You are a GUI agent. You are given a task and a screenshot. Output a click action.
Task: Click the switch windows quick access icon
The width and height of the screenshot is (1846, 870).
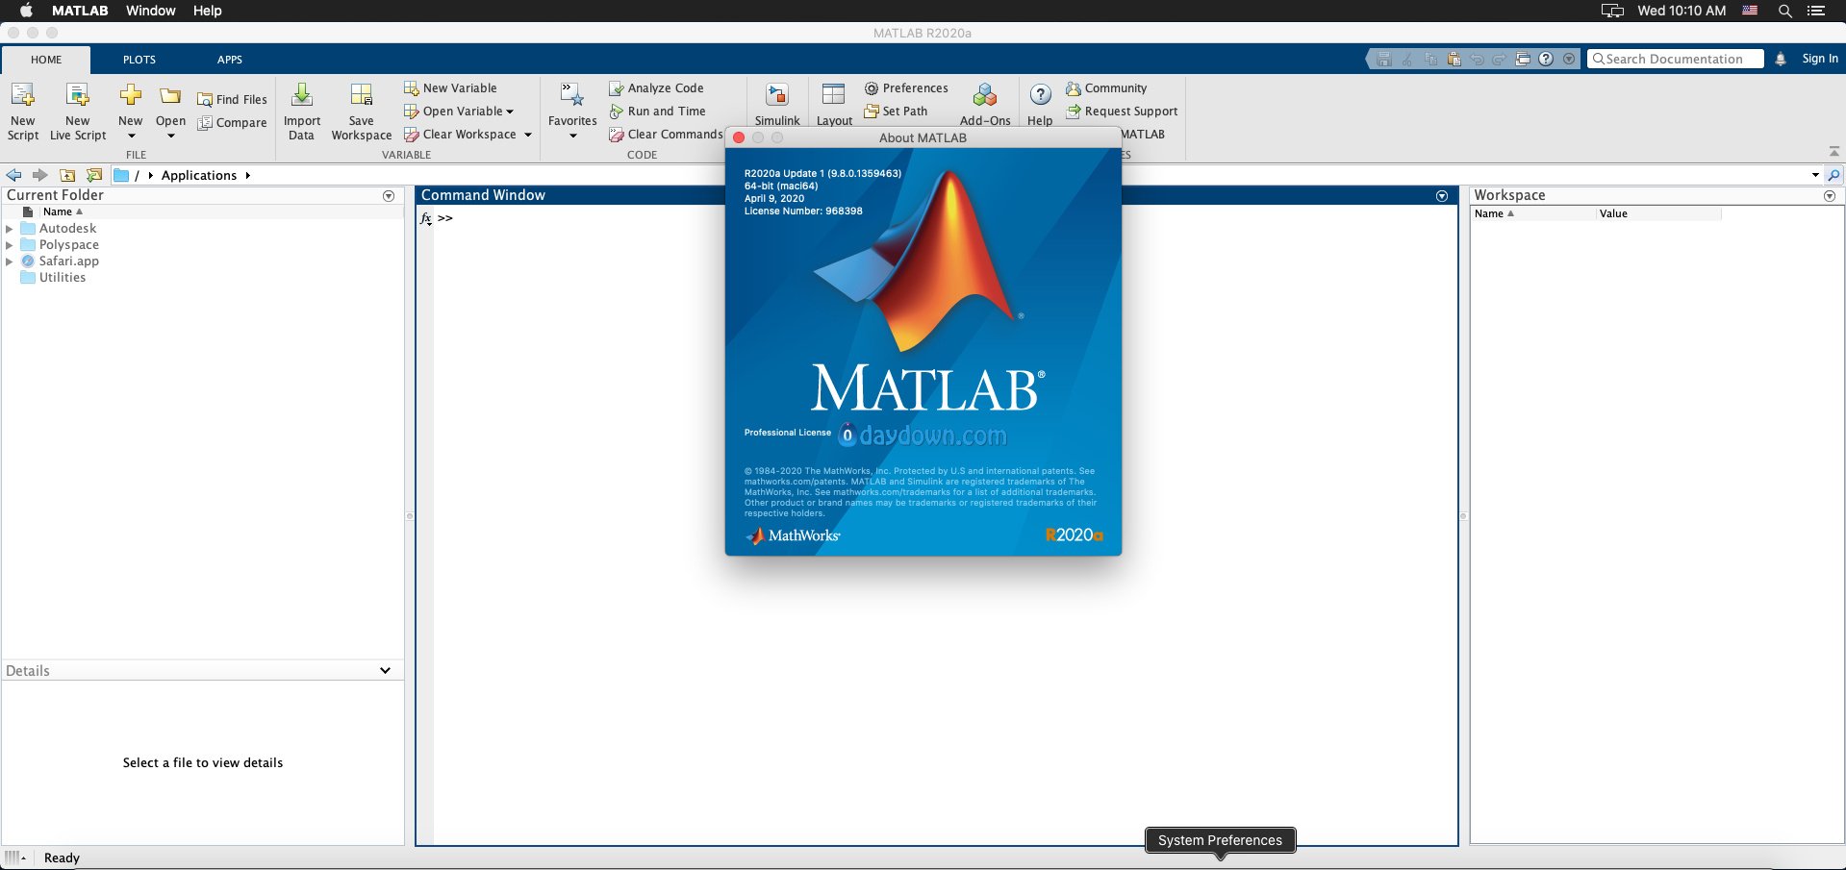[1523, 59]
